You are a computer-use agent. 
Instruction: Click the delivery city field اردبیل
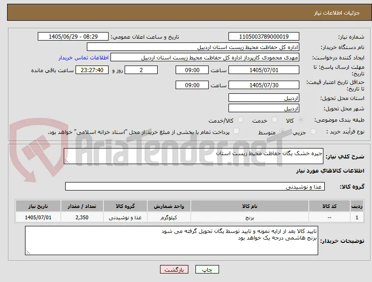point(264,108)
